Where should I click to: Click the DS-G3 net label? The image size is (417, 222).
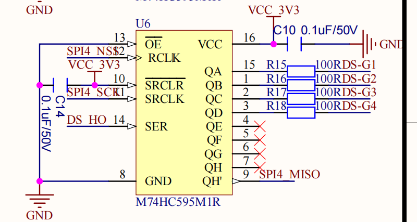pos(359,93)
